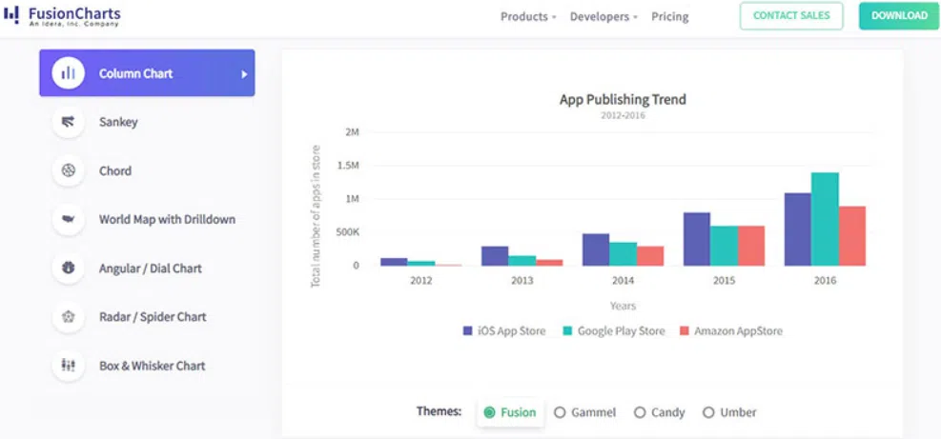941x439 pixels.
Task: Click the FusionCharts logo icon
Action: click(11, 14)
